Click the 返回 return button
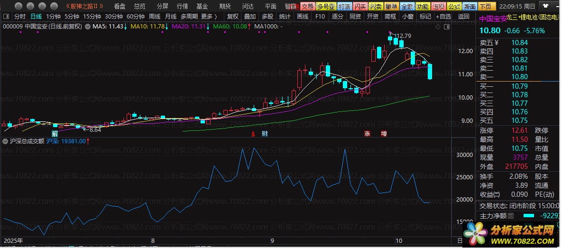 click(x=463, y=17)
